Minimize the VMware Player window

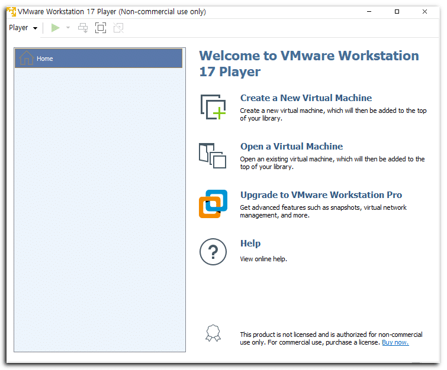369,12
